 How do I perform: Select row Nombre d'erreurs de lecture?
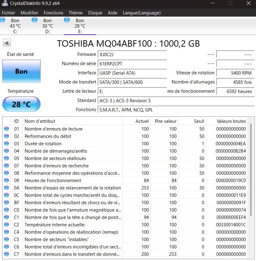tap(125, 129)
